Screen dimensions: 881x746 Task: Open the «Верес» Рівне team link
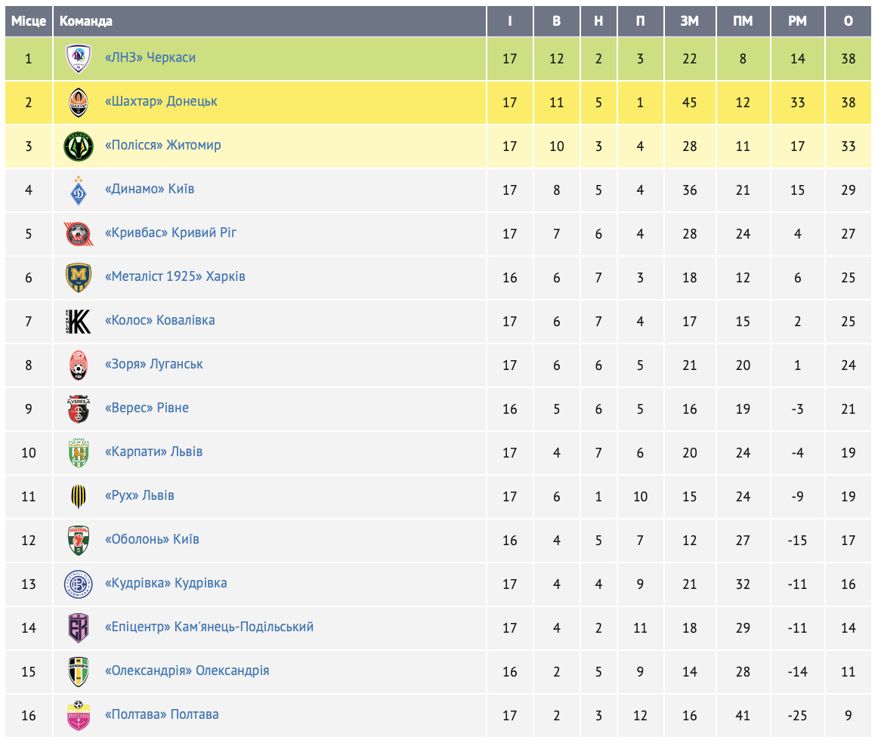pos(147,408)
